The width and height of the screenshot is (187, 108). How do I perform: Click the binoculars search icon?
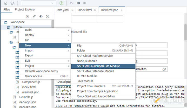tap(48, 16)
